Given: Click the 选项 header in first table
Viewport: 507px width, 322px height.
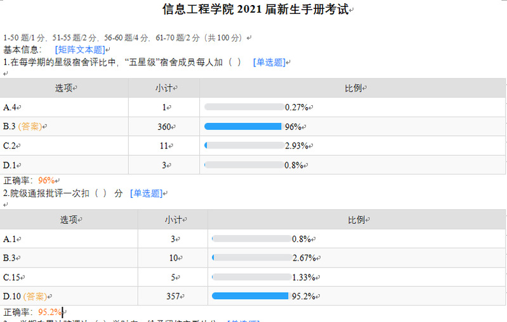Looking at the screenshot, I should click(x=64, y=88).
